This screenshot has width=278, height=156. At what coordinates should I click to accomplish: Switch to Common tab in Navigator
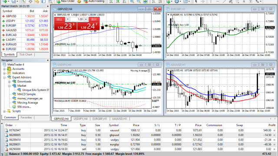coord(10,117)
